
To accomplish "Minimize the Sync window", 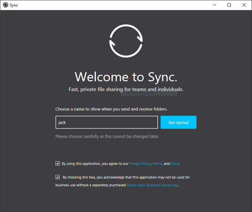I will 214,5.
